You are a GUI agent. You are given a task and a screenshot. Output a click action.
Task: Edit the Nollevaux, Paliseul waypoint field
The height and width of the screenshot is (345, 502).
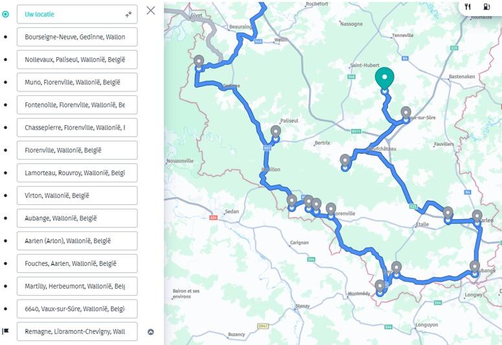click(77, 59)
